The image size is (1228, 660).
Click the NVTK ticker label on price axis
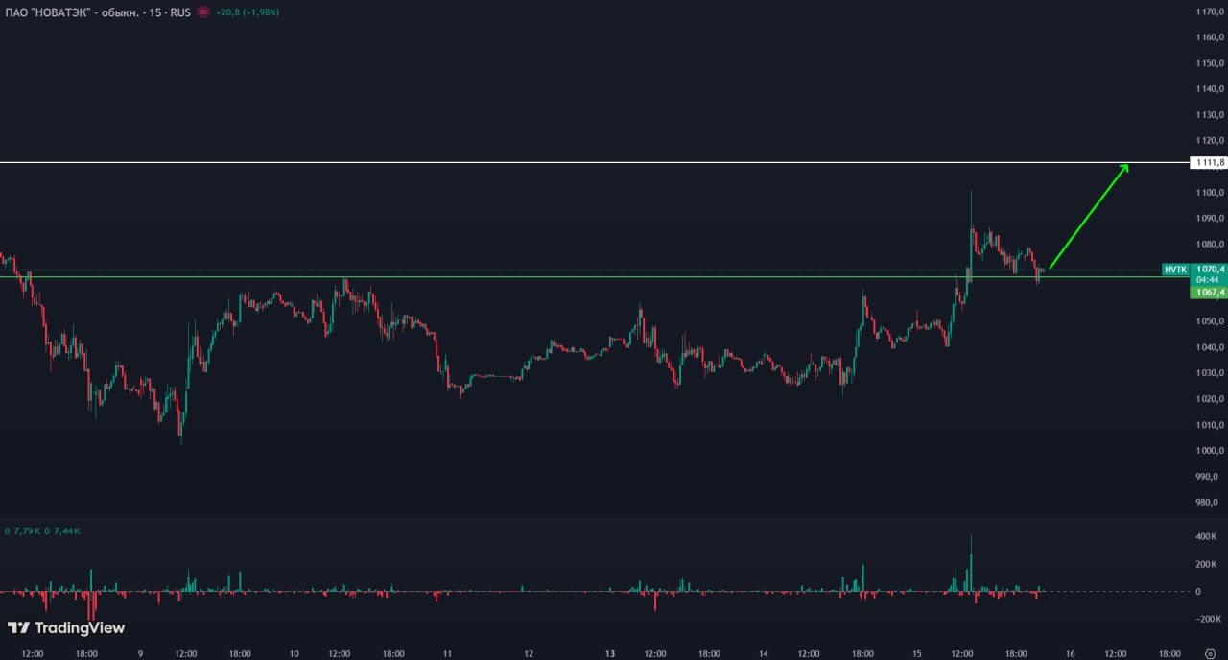pyautogui.click(x=1174, y=270)
